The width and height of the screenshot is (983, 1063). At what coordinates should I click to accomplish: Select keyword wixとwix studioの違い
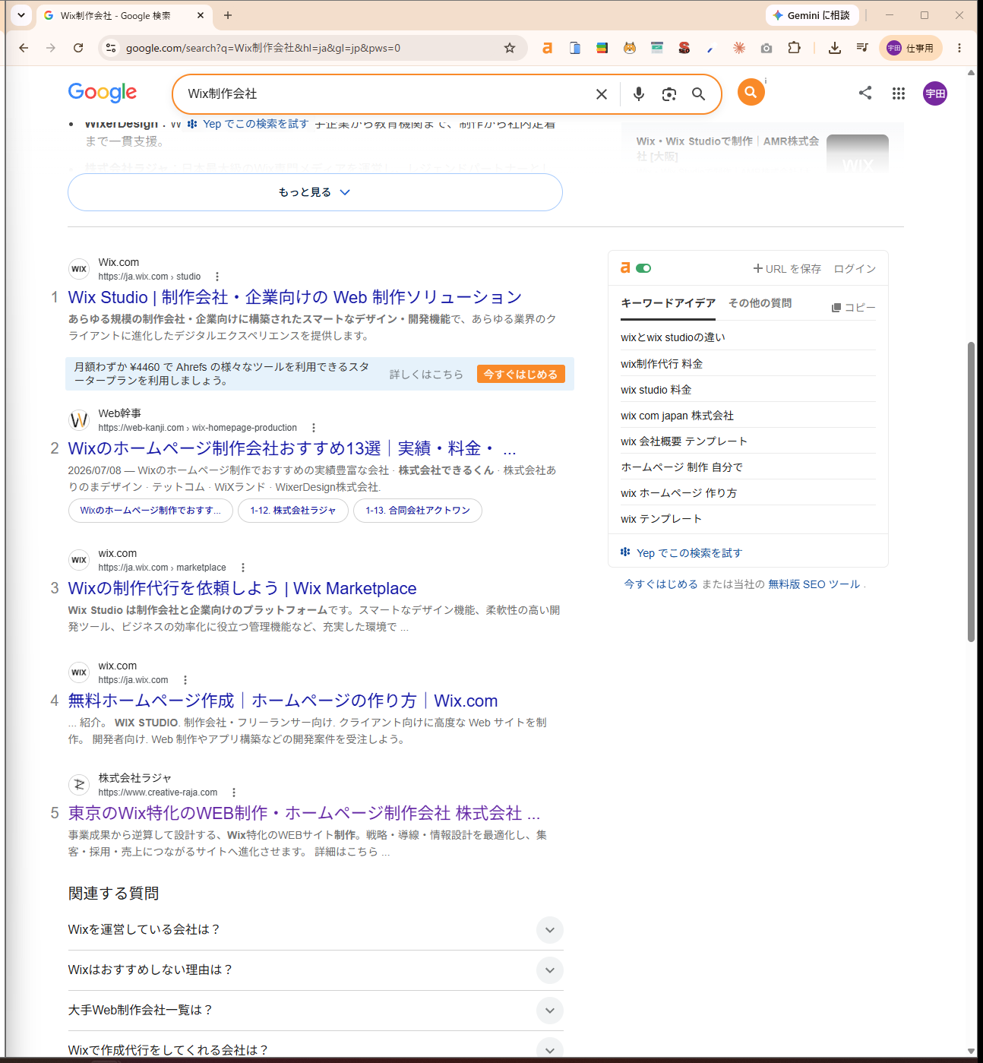673,337
